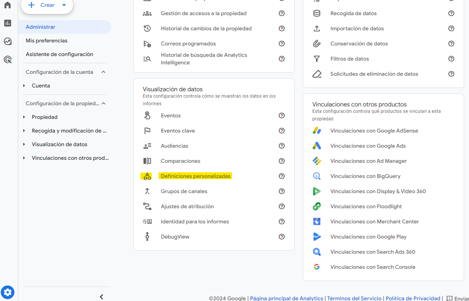The width and height of the screenshot is (469, 301).
Task: Open Eventos clave settings
Action: click(178, 131)
